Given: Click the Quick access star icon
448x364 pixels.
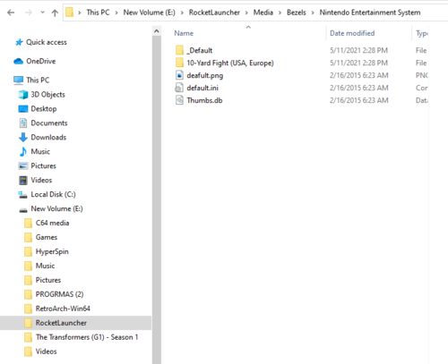Looking at the screenshot, I should [19, 42].
